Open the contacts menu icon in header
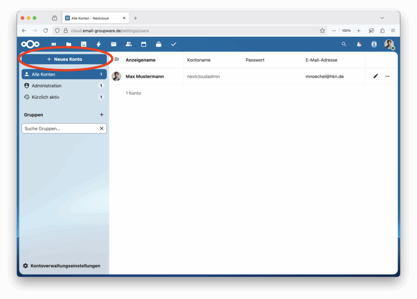This screenshot has height=299, width=417. 374,44
